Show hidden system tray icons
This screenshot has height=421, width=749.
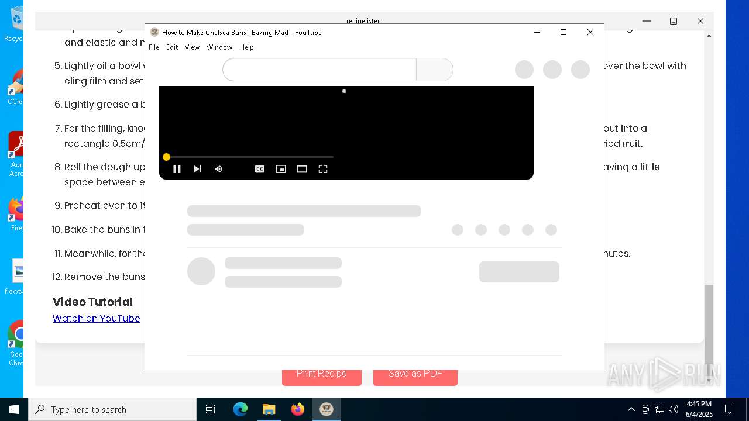(631, 409)
